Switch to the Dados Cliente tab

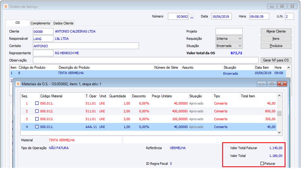point(63,23)
